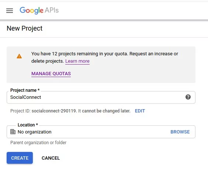
Task: Click the Project name field label
Action: click(x=25, y=90)
